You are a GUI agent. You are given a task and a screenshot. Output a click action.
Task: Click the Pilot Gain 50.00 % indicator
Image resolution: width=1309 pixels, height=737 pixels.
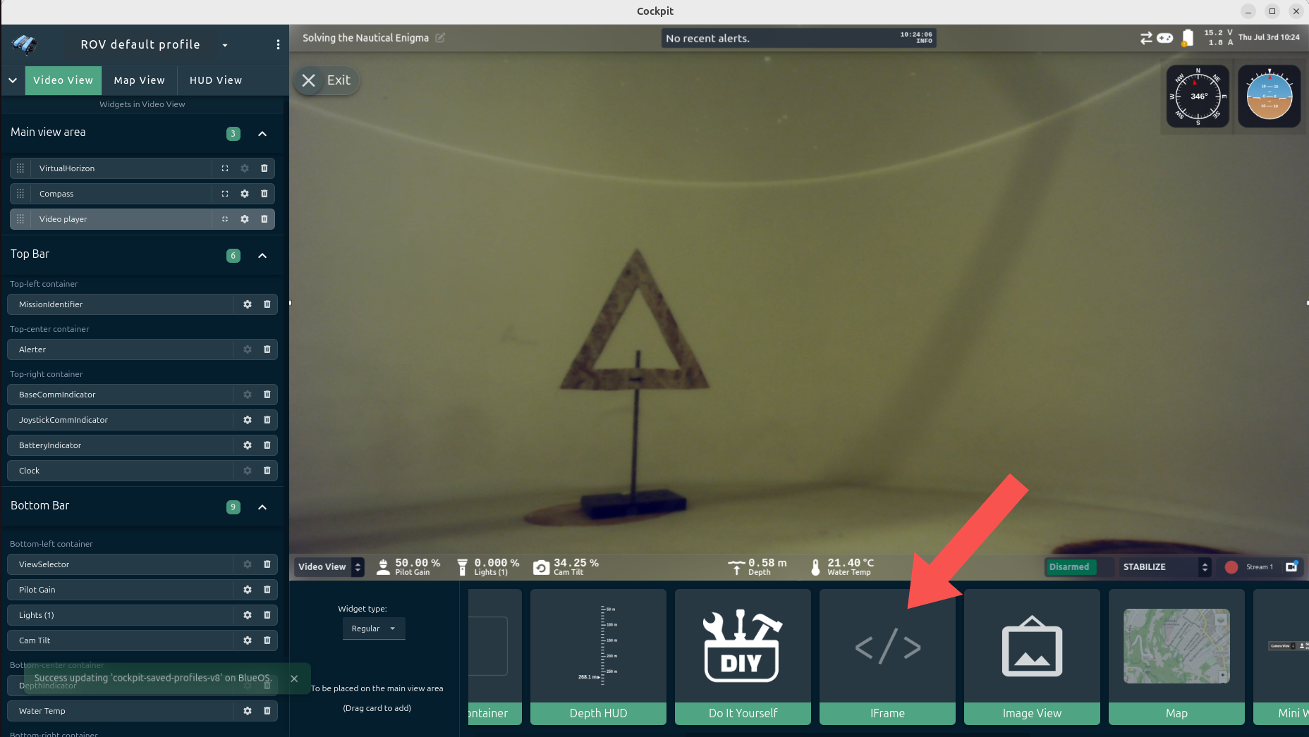pyautogui.click(x=408, y=566)
